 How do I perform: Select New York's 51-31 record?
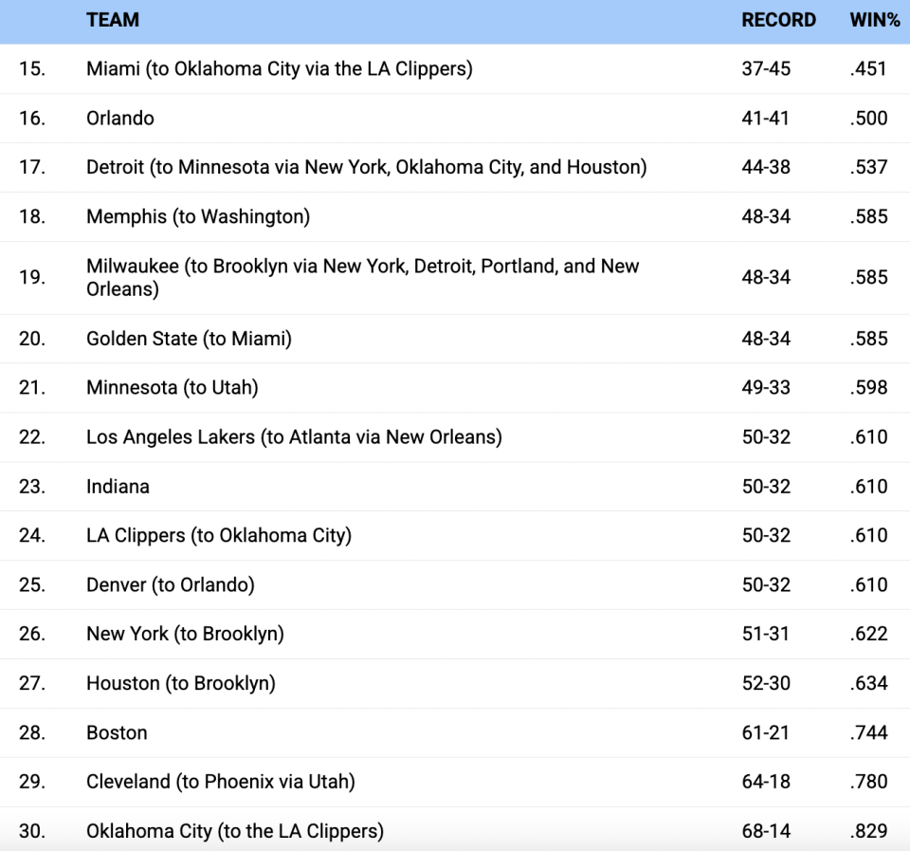(766, 633)
